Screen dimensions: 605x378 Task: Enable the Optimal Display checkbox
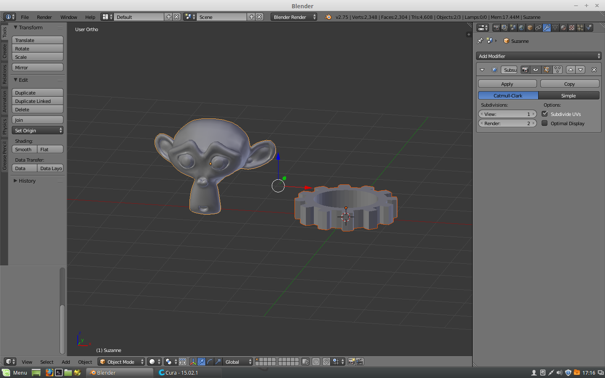pos(544,123)
